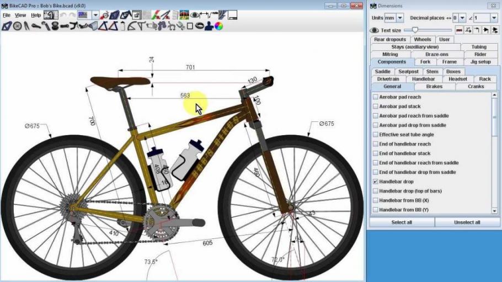Click the tire ring icon in toolbar

[200, 26]
